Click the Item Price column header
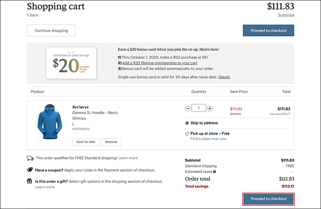Screen dimensions: 321x209 [239, 91]
